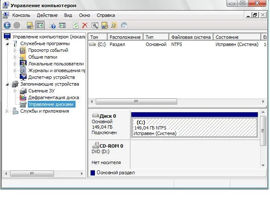Select Журналы и оповещения tree item
The height and width of the screenshot is (216, 270).
click(57, 70)
